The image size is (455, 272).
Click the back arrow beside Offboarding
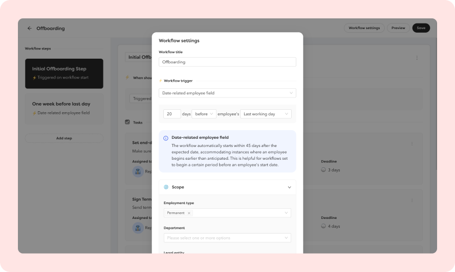click(x=29, y=29)
